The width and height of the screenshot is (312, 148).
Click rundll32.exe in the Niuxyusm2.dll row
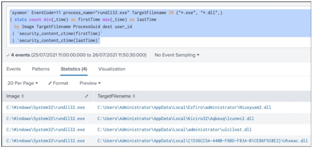[x=46, y=108]
